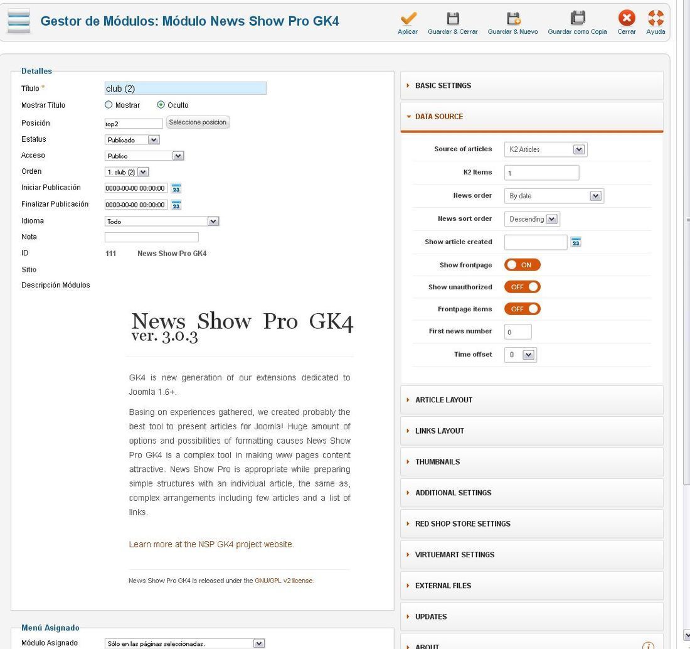Click the 'News Show Pro GK4' ID text
This screenshot has height=649, width=690.
click(172, 254)
